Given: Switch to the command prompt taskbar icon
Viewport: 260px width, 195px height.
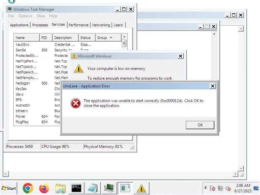Looking at the screenshot, I should pyautogui.click(x=76, y=188).
